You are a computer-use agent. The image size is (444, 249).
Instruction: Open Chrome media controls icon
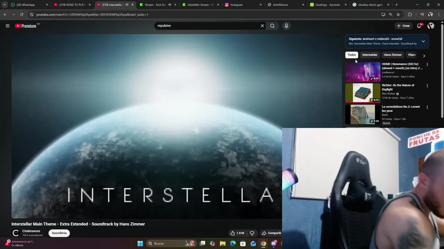pyautogui.click(x=422, y=15)
